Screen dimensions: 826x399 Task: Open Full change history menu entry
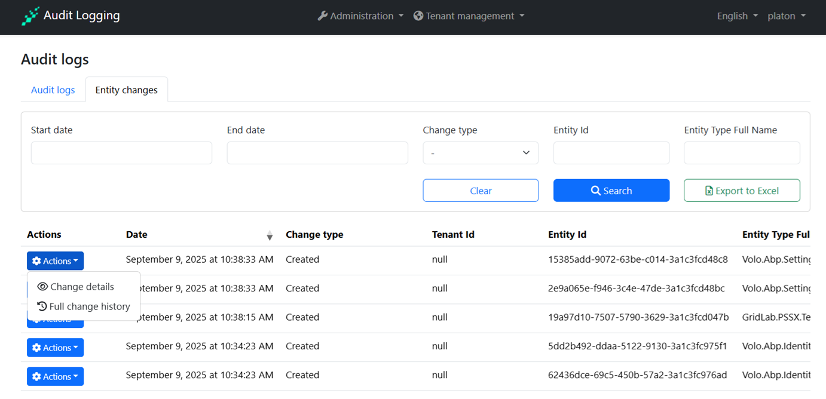pyautogui.click(x=84, y=306)
